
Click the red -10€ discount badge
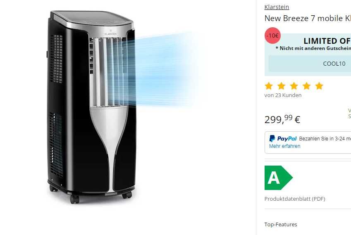[272, 36]
